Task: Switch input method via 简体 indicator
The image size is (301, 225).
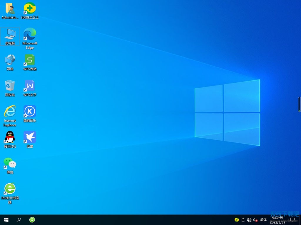Action: point(263,220)
